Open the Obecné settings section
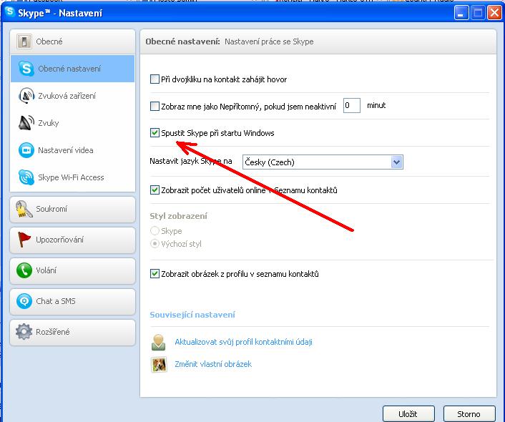The height and width of the screenshot is (422, 505). coord(72,41)
